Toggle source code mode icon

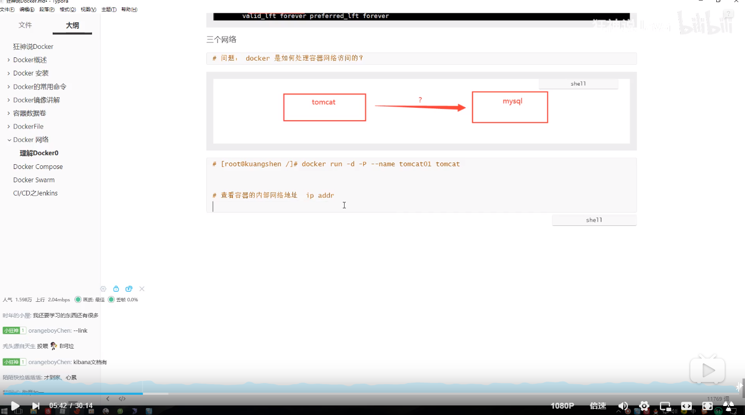[x=122, y=399]
